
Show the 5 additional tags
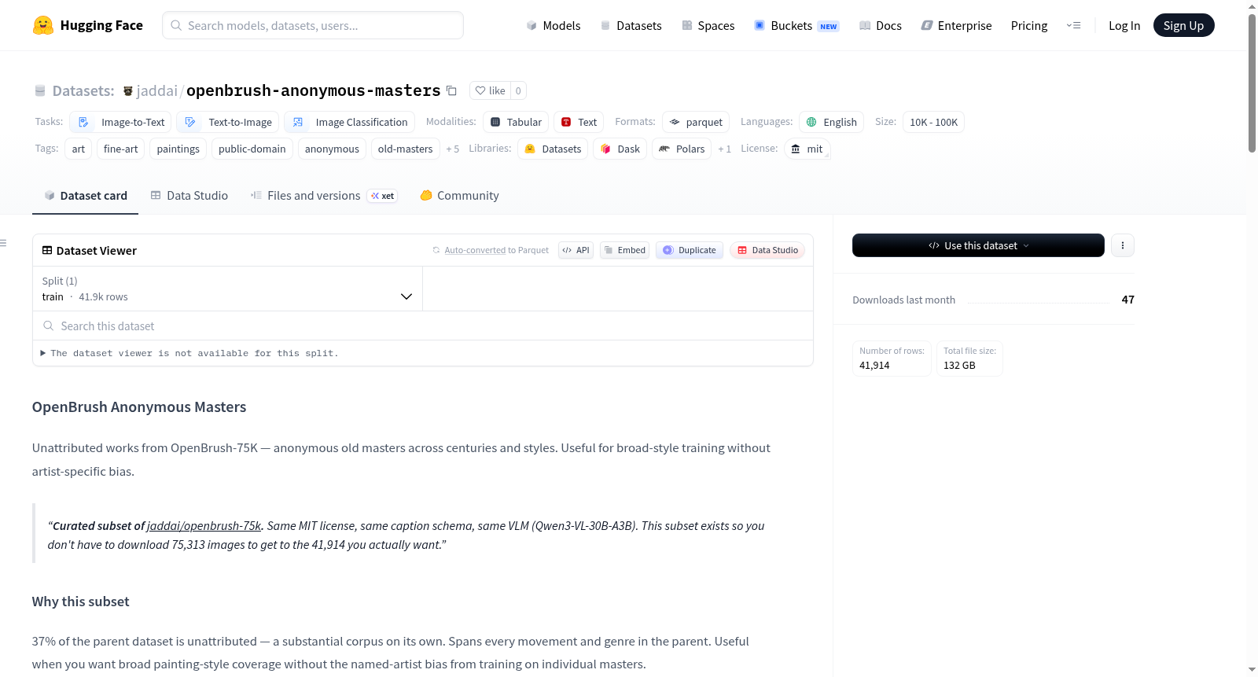[x=452, y=149]
